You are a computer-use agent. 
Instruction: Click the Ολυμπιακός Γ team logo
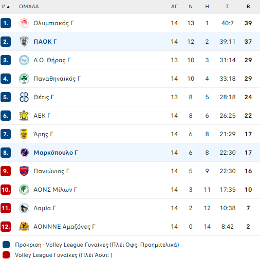24,23
